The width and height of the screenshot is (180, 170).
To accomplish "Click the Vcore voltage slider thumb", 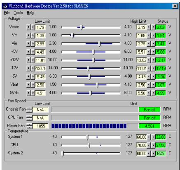I will [x=82, y=27].
